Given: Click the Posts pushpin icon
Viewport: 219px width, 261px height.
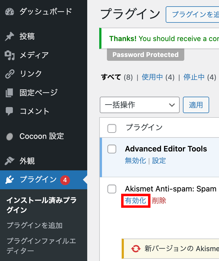Looking at the screenshot, I should [x=9, y=36].
